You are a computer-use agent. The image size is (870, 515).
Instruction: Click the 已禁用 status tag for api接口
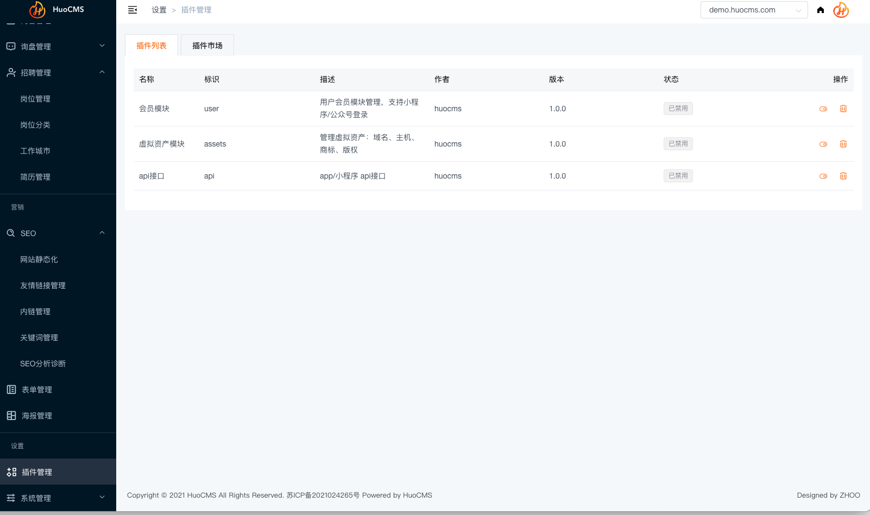coord(678,176)
